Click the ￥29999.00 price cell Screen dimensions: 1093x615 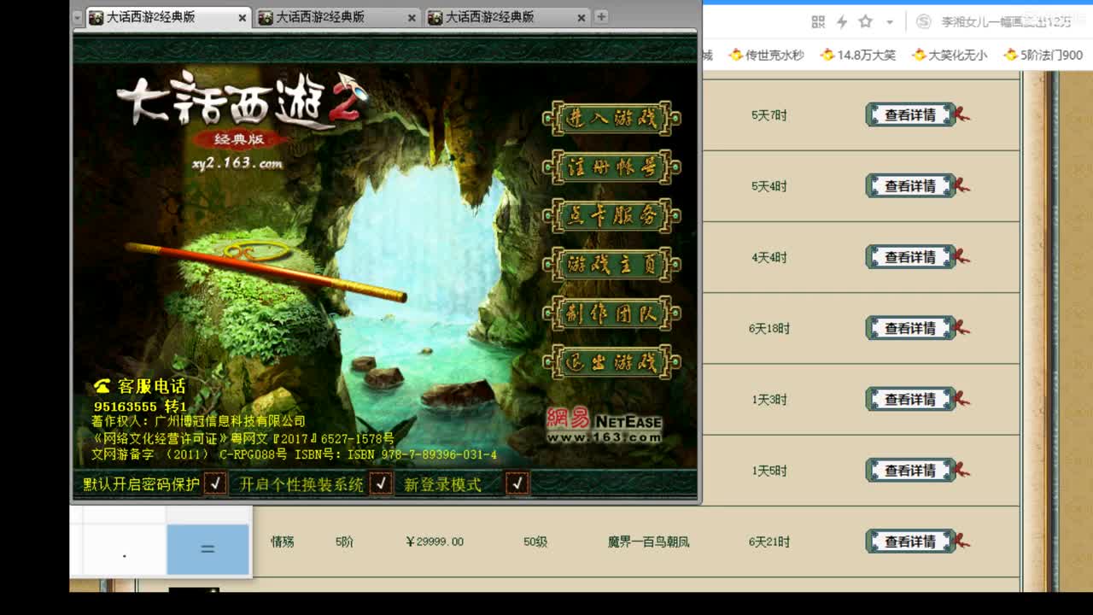pyautogui.click(x=435, y=542)
